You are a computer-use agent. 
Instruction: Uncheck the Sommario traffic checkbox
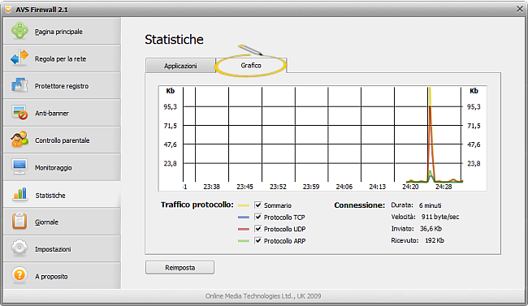[x=258, y=205]
